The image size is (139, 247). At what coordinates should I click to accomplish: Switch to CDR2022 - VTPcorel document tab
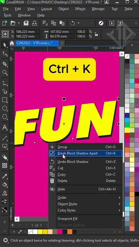point(37,43)
